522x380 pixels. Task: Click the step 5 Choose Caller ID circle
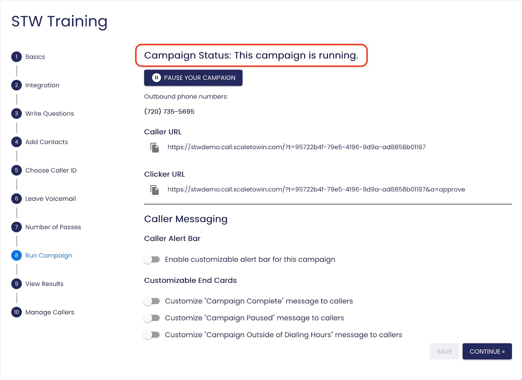click(16, 170)
